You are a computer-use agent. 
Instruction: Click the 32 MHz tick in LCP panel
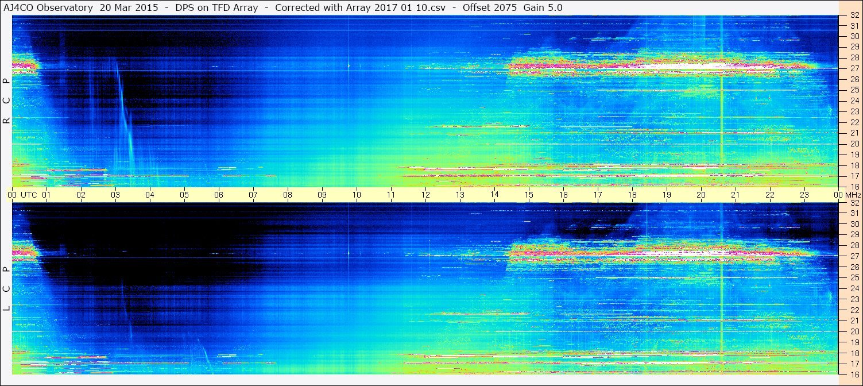tap(854, 203)
